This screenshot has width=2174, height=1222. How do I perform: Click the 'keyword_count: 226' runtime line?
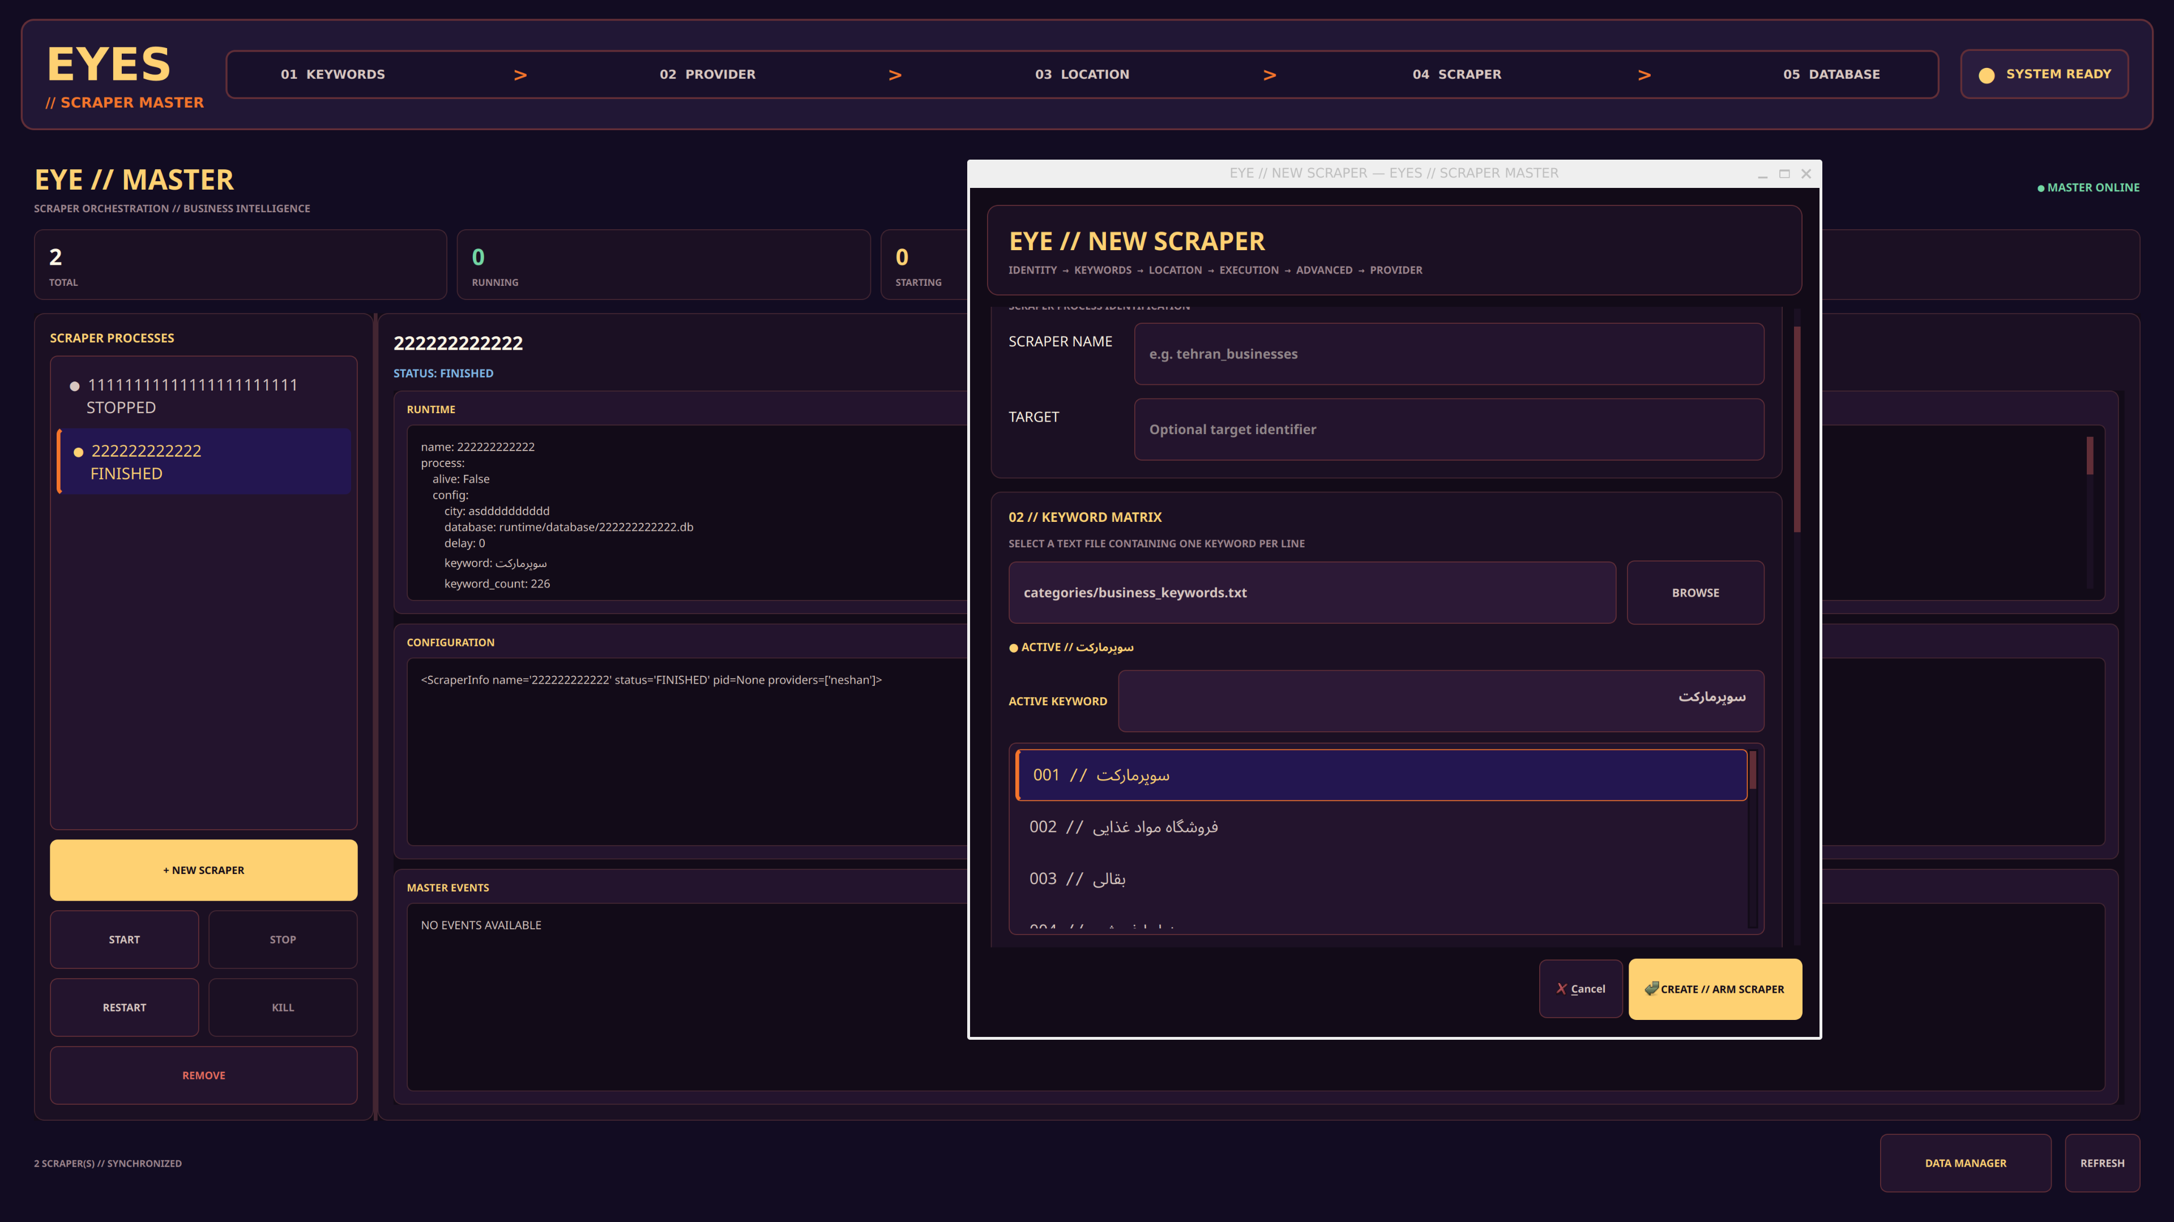coord(497,584)
